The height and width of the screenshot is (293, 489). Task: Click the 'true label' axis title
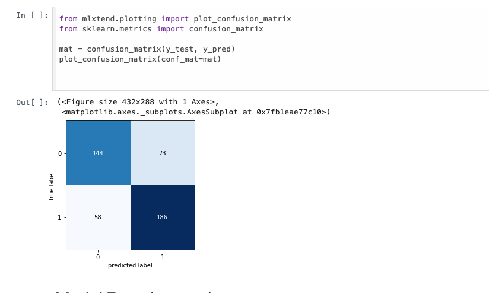click(x=51, y=186)
